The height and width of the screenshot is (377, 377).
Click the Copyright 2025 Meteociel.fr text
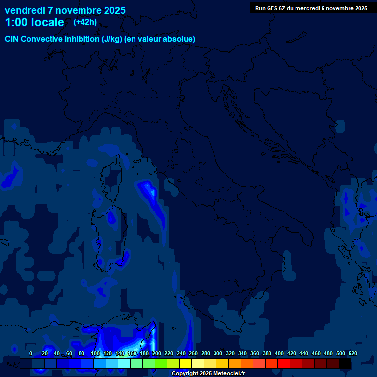tap(208, 374)
